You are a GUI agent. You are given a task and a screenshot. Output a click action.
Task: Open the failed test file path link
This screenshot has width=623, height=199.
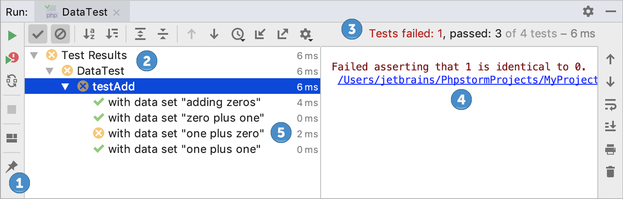[x=467, y=80]
